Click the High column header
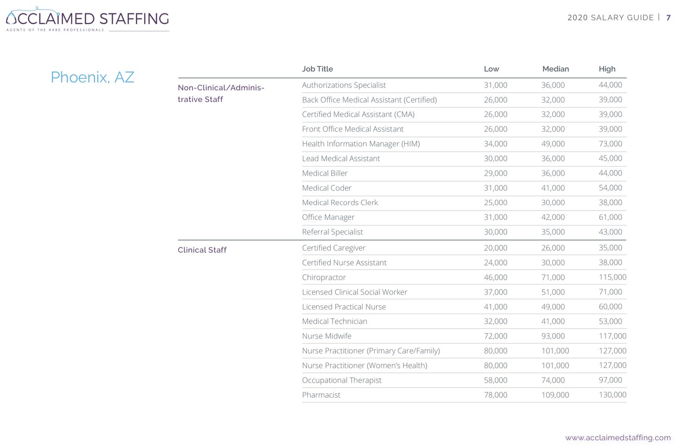The image size is (686, 448). coord(607,69)
